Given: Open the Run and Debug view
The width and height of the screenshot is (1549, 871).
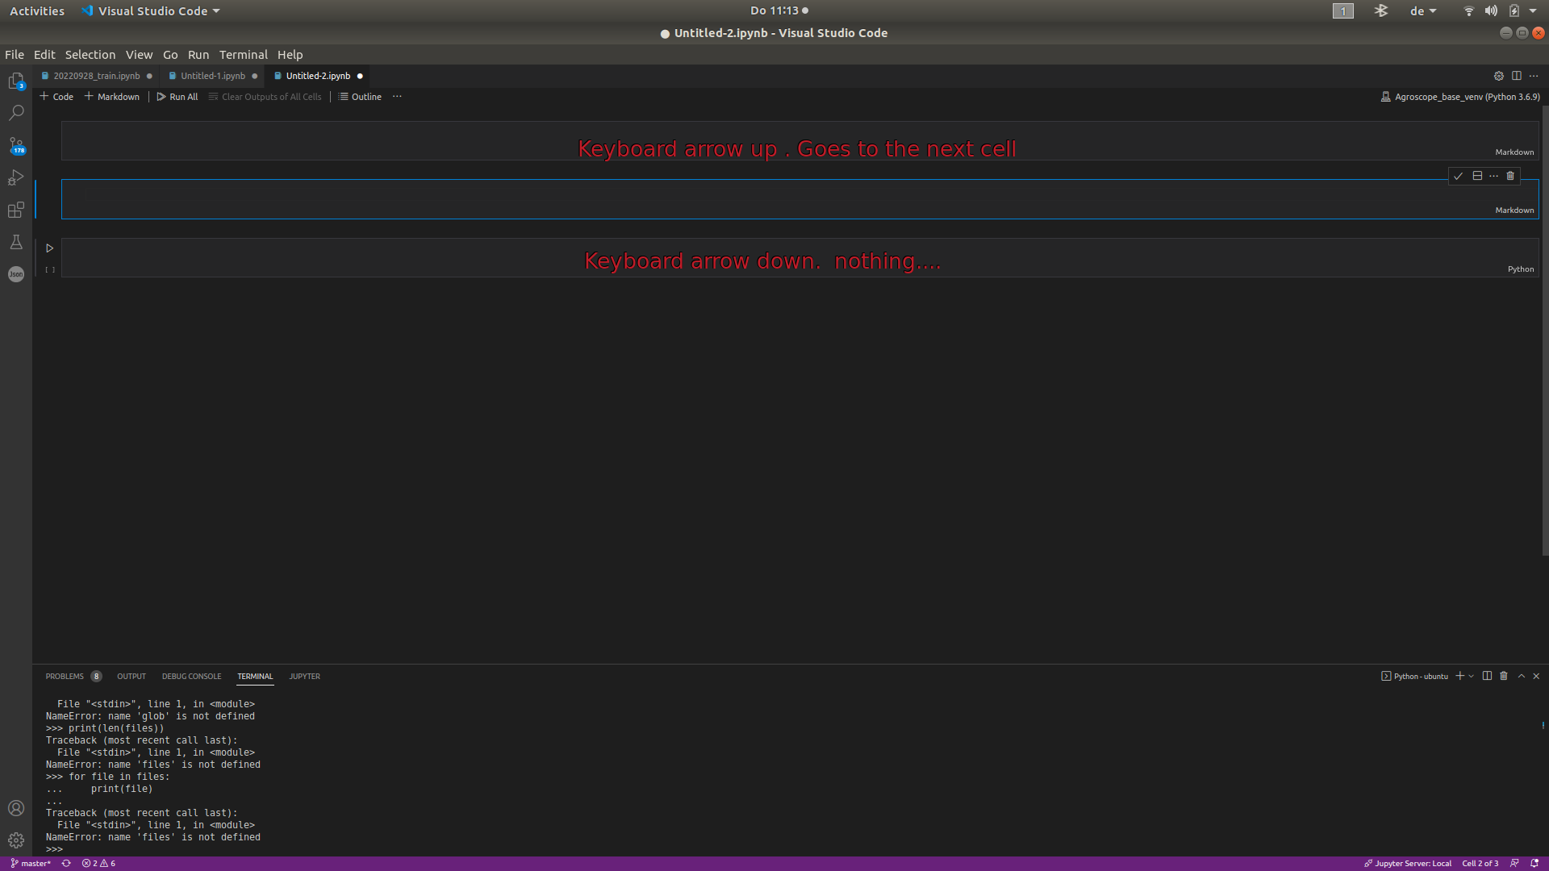Looking at the screenshot, I should click(16, 177).
